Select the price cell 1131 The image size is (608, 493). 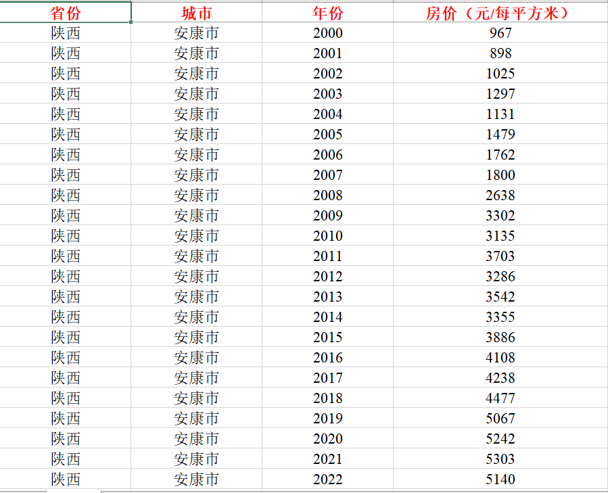click(x=500, y=114)
